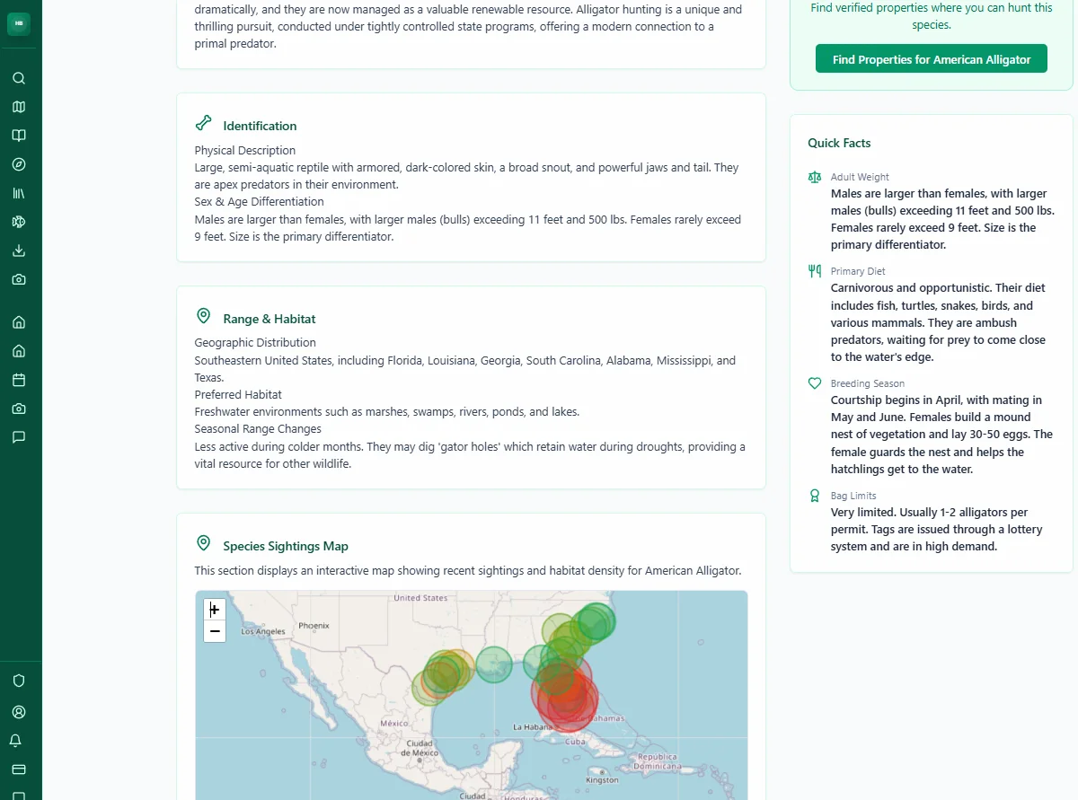Click the heart icon next to Breeding Season
This screenshot has width=1078, height=800.
click(815, 383)
